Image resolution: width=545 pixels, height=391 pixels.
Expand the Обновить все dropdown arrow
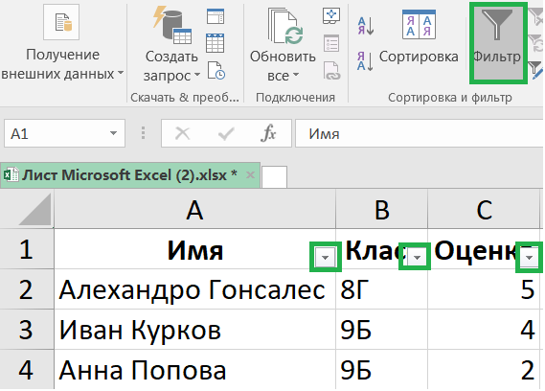(296, 75)
